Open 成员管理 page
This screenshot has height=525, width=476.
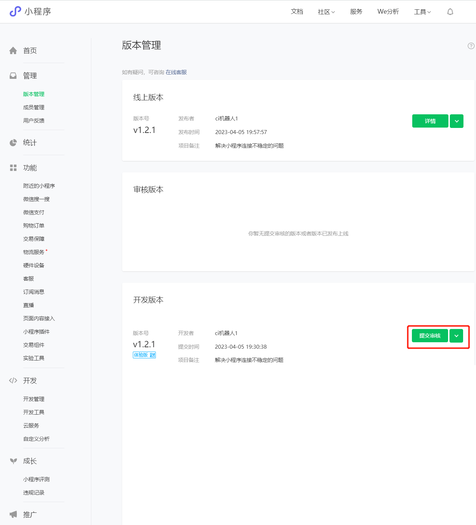coord(34,108)
